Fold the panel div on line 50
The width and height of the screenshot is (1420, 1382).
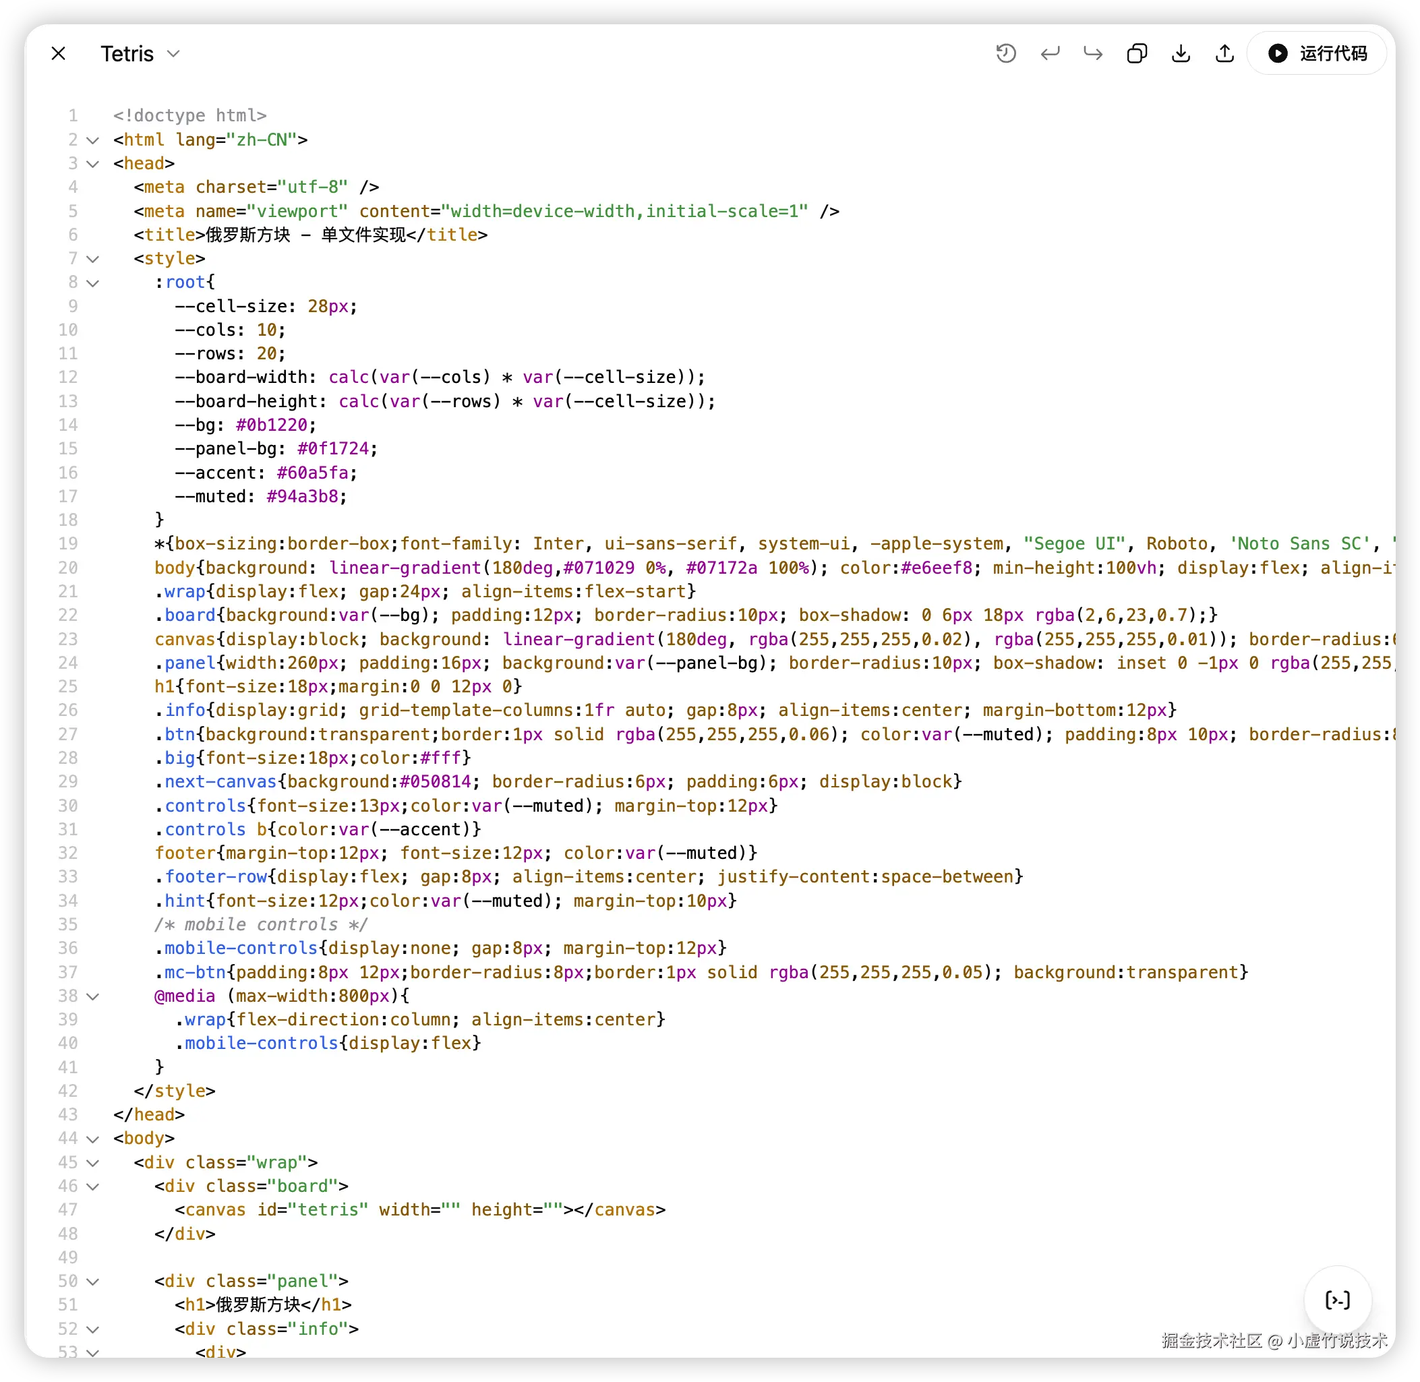tap(93, 1282)
